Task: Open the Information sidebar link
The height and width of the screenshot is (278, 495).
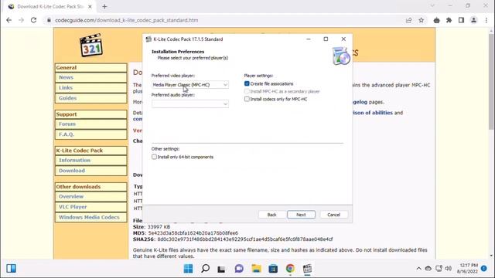Action: 91,160
